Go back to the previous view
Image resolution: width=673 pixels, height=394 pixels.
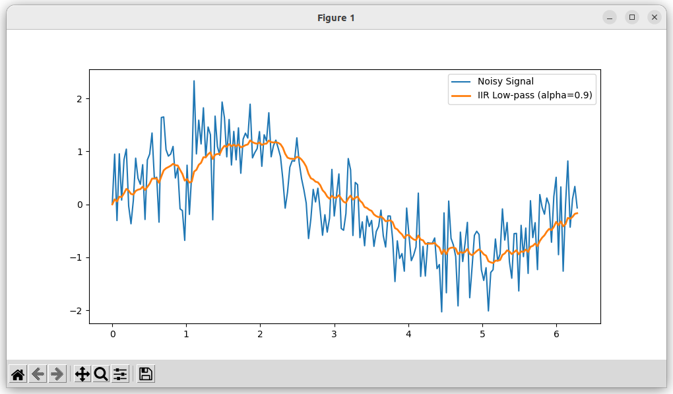[38, 374]
